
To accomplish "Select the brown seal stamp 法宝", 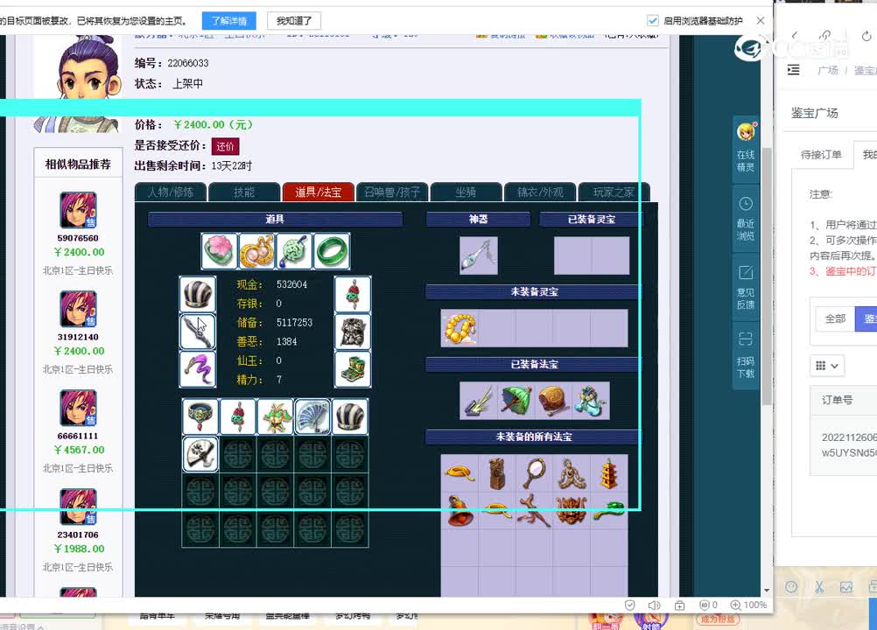I will pyautogui.click(x=496, y=472).
